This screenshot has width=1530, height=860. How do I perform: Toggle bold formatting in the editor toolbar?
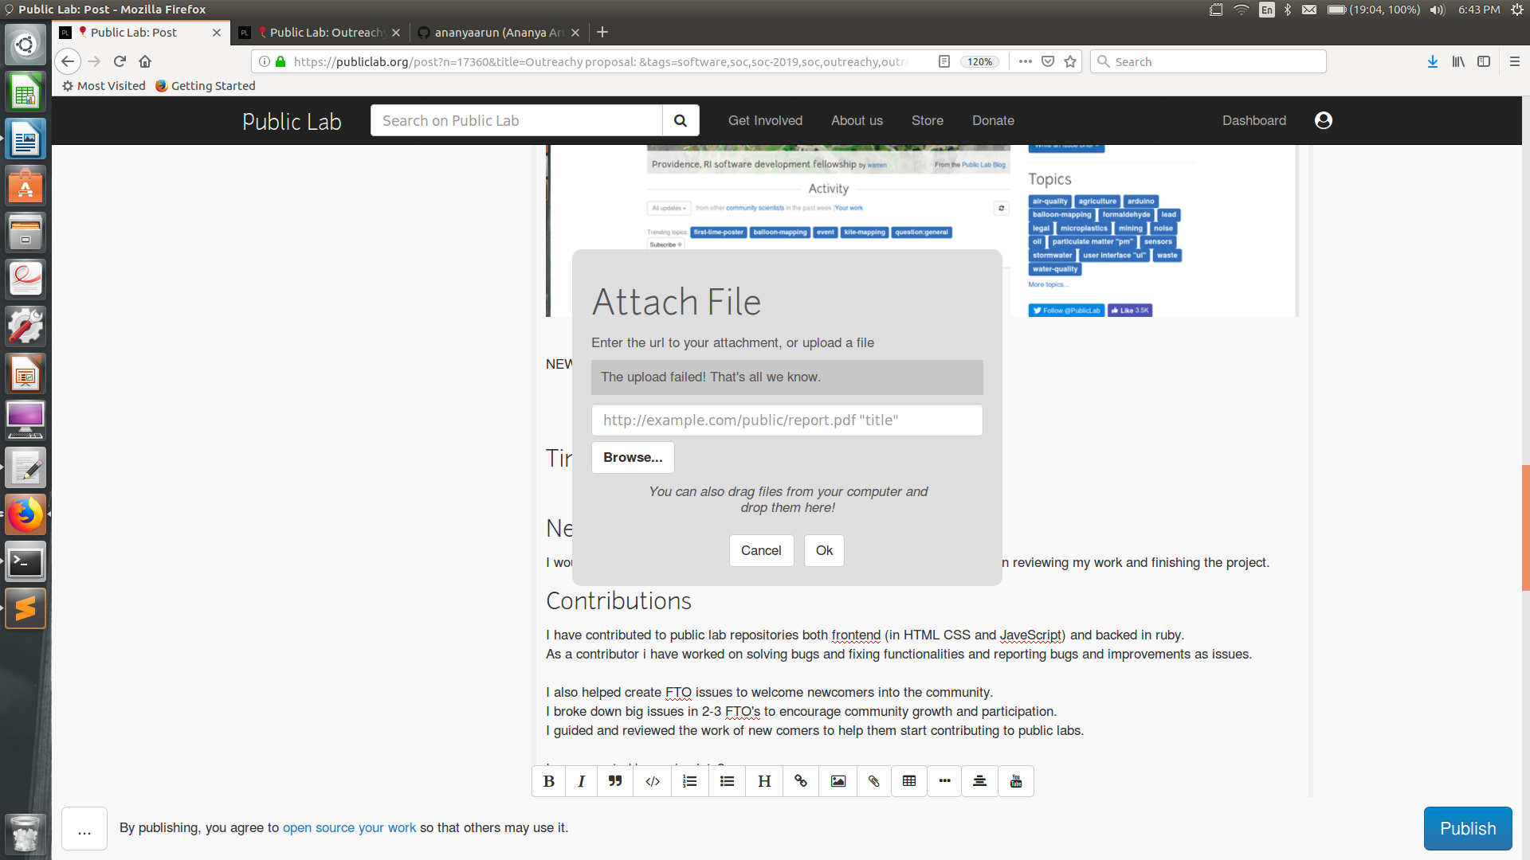coord(548,781)
